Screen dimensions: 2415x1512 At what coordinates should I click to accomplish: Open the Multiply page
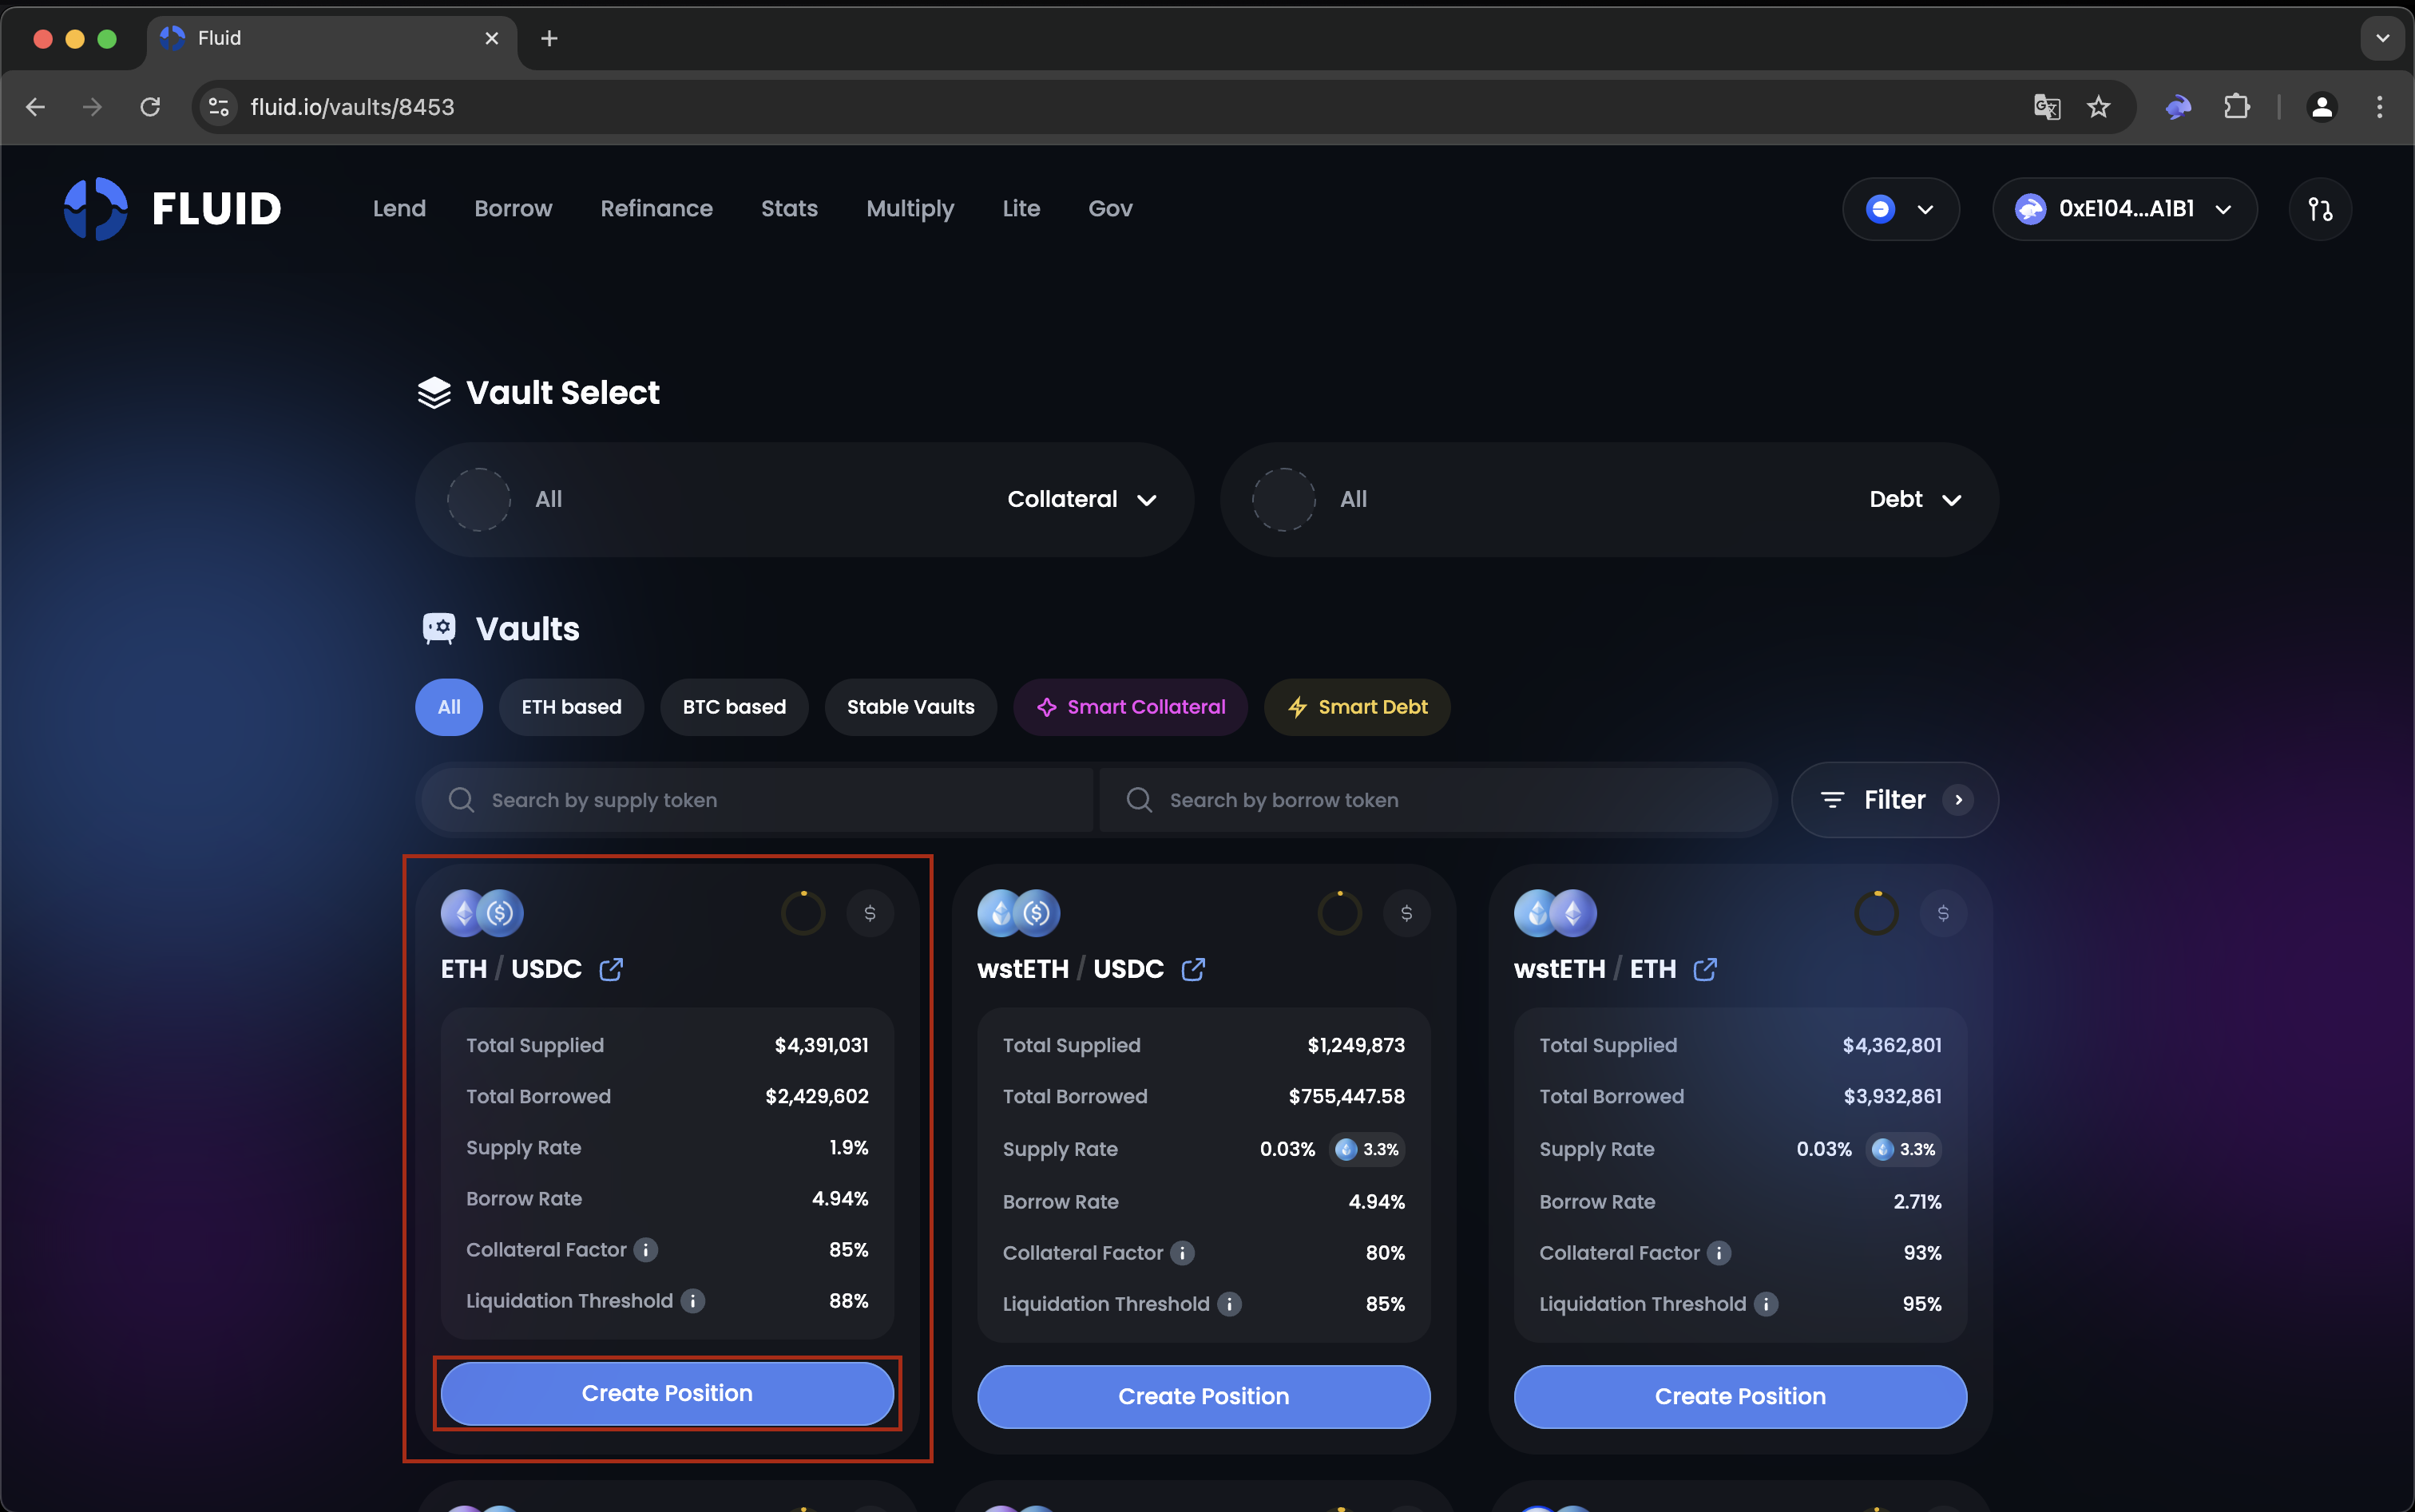tap(910, 209)
